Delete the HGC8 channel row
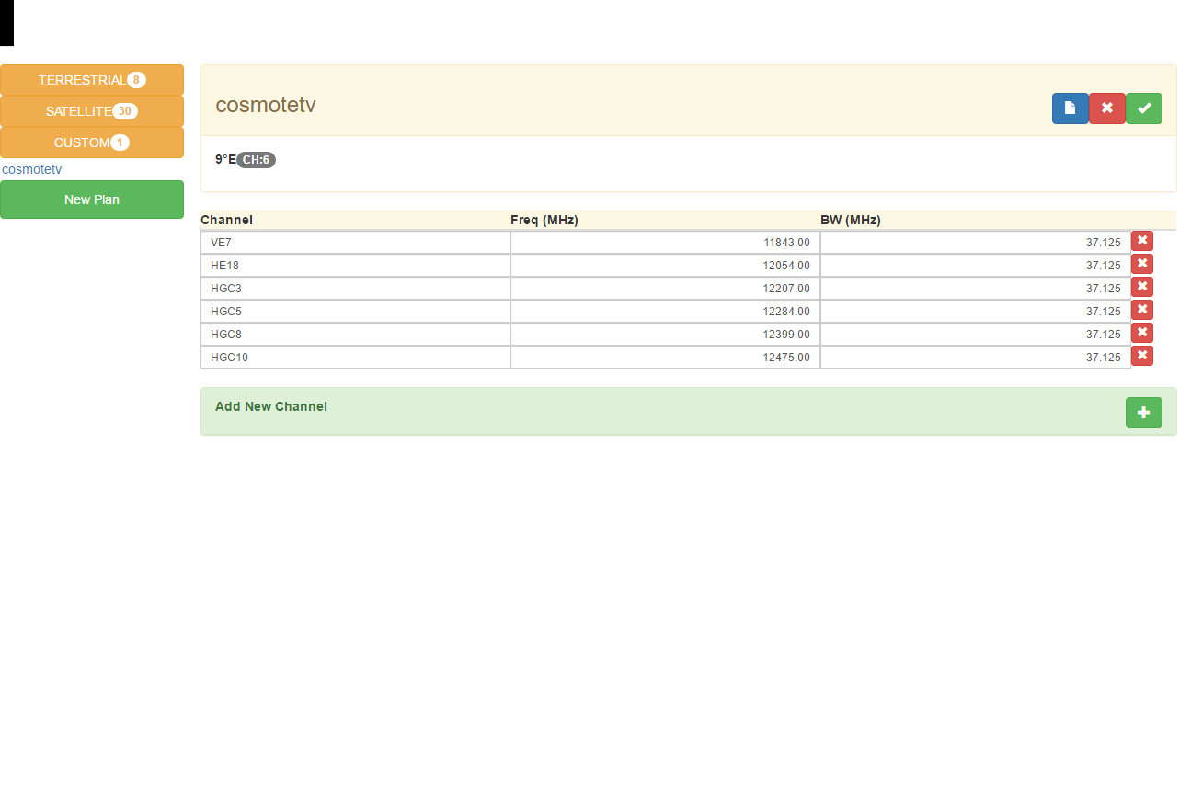Screen dimensions: 1191x796 click(x=1142, y=333)
